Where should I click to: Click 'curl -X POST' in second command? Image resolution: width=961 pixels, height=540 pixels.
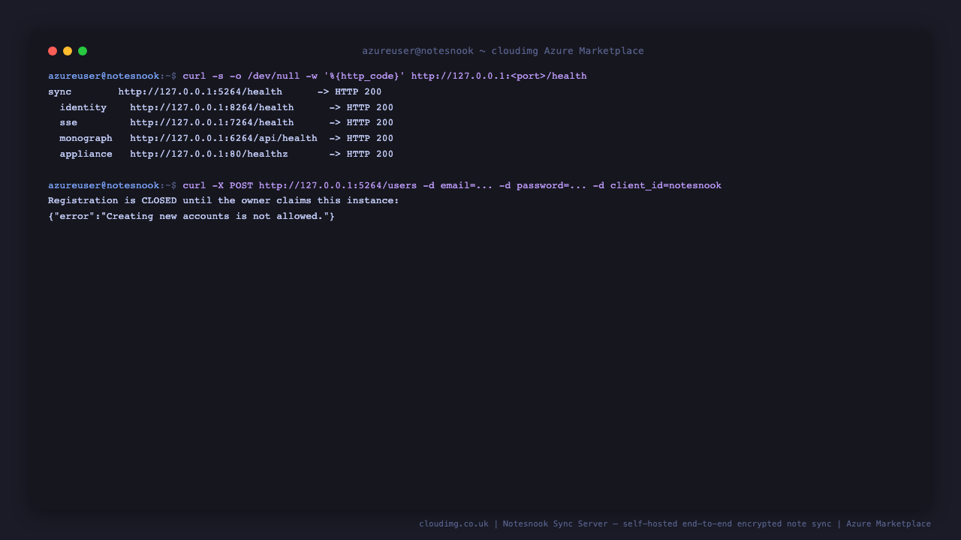click(218, 186)
